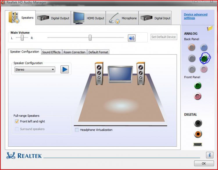218x170 pixels.
Task: Click the pink front panel jack
Action: [198, 96]
